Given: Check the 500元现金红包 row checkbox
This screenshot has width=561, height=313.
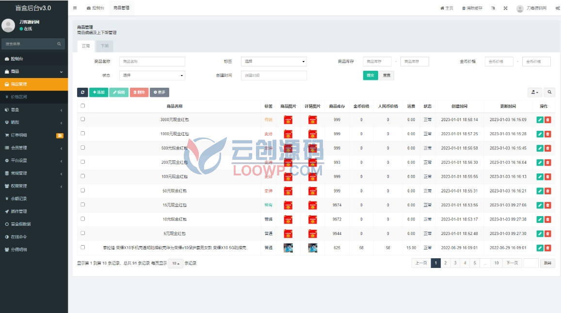Looking at the screenshot, I should click(82, 148).
